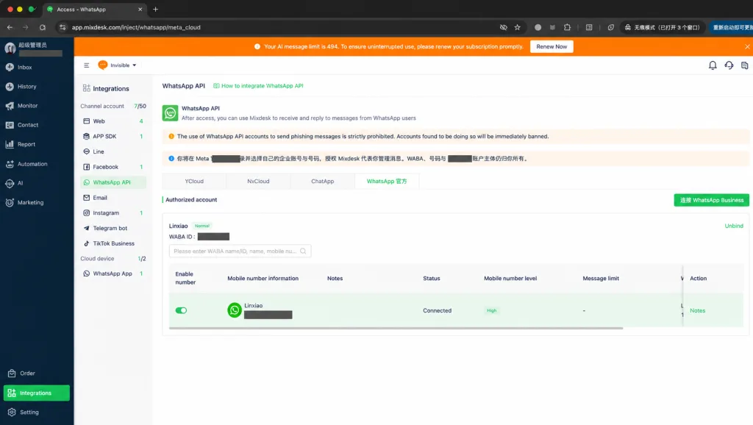Select Web channel
The image size is (753, 425).
click(x=113, y=121)
